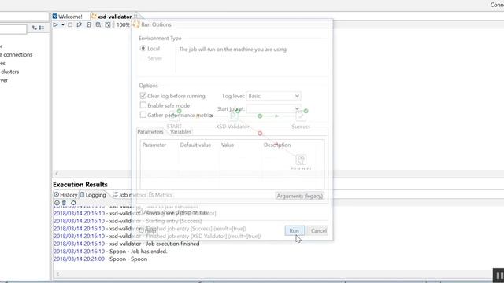Click the expand all tree icon in sidebar
This screenshot has height=283, width=504.
pos(35,28)
